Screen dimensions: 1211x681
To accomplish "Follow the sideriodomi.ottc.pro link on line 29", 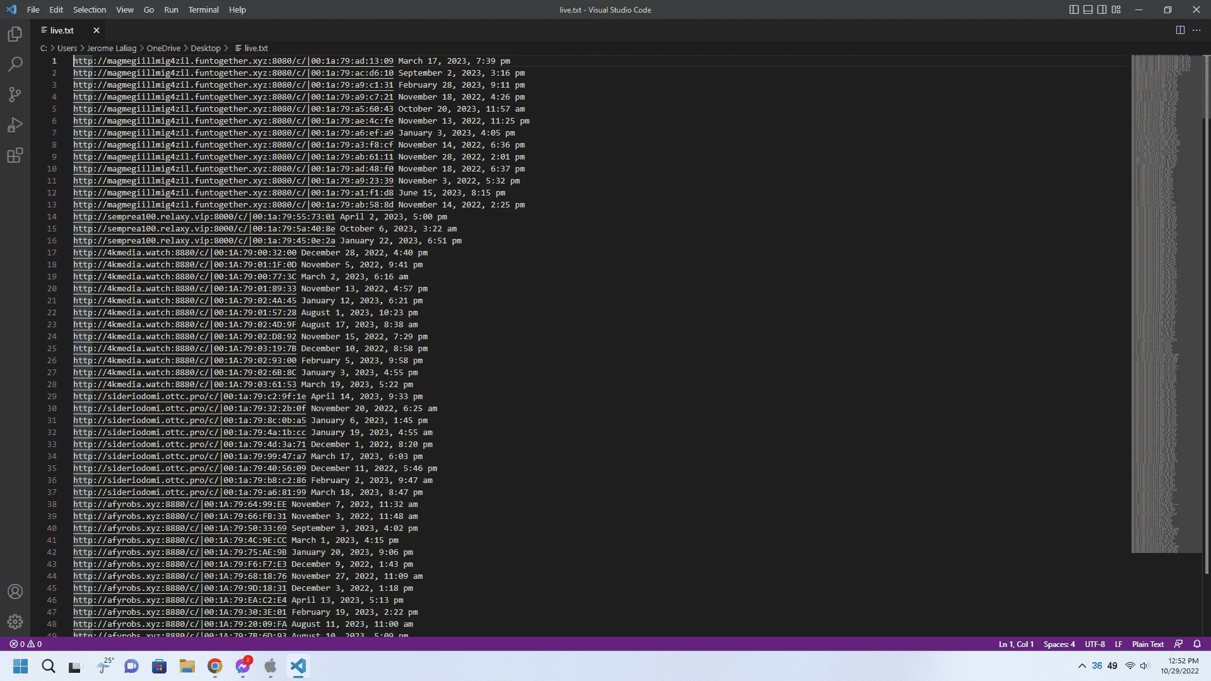I will 189,397.
